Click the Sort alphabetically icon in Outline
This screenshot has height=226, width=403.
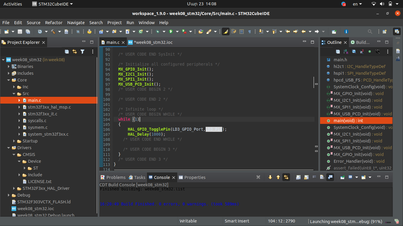point(346,51)
